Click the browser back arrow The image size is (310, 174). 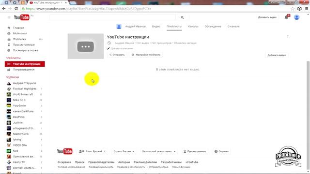point(4,9)
